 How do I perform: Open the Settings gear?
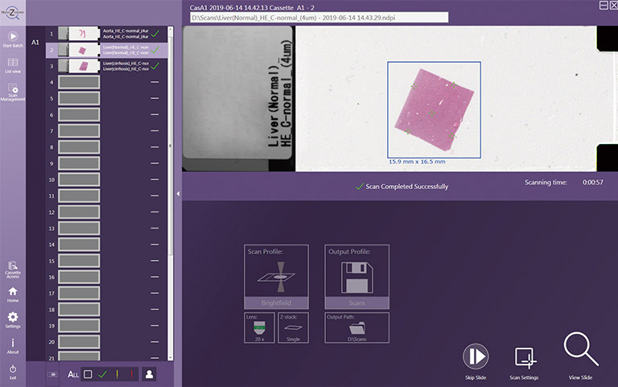(x=13, y=318)
